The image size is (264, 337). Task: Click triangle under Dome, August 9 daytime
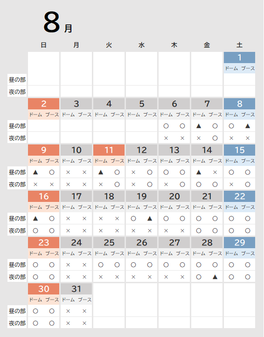click(x=35, y=172)
